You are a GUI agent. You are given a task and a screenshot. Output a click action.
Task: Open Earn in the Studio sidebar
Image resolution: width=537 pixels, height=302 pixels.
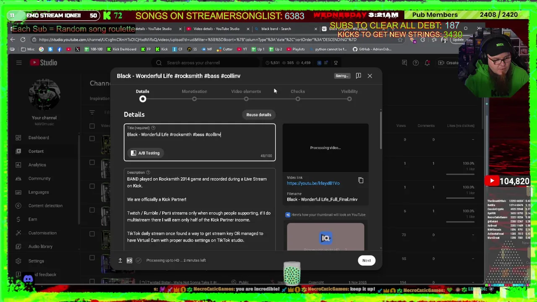click(33, 219)
